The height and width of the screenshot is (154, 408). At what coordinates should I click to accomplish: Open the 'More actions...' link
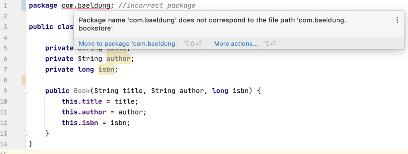click(236, 44)
